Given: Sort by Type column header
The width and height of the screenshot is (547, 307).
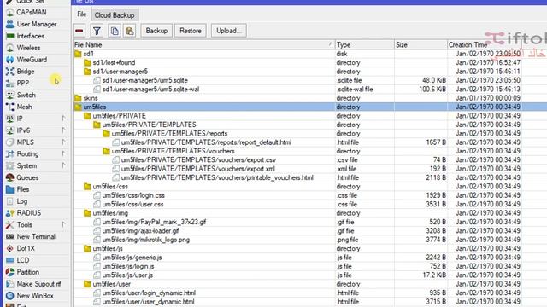Looking at the screenshot, I should (365, 45).
